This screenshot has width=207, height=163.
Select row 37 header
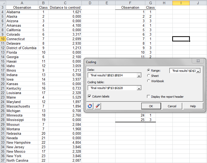[3, 160]
